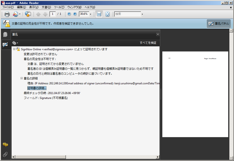The height and width of the screenshot is (161, 234).
Task: Open the ヘルプ(H) menu
Action: 90,7
